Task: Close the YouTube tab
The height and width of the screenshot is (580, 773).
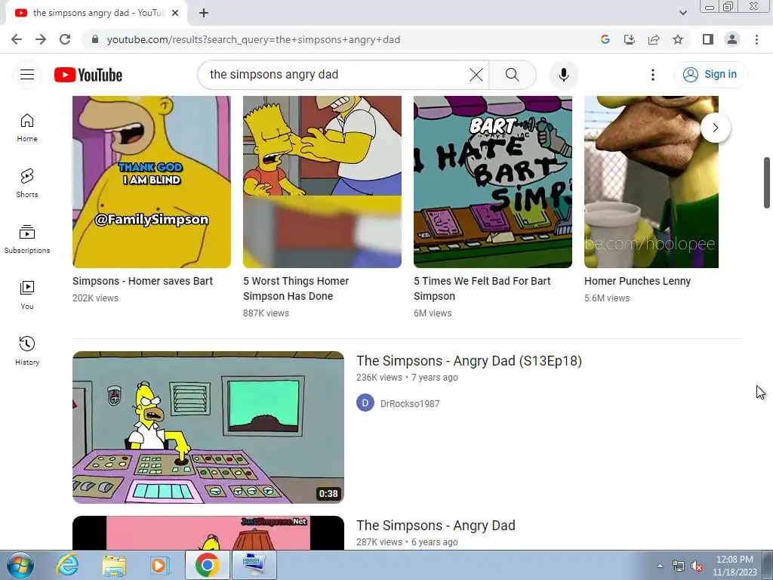Action: click(175, 14)
